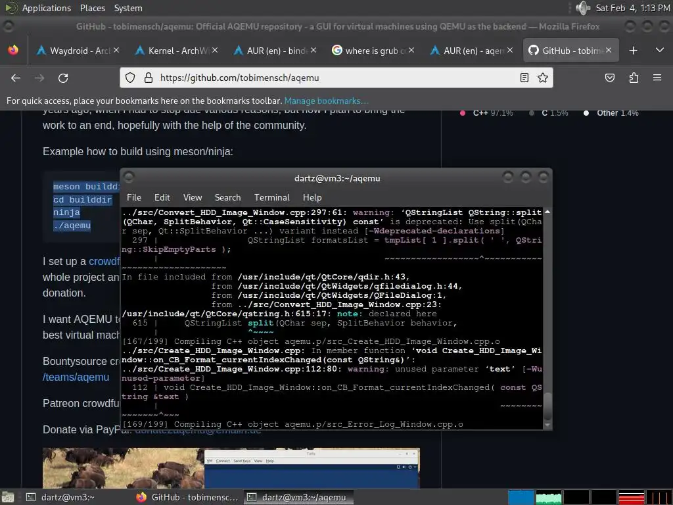Open the Firefox extensions puzzle icon
The image size is (673, 505).
pyautogui.click(x=634, y=78)
